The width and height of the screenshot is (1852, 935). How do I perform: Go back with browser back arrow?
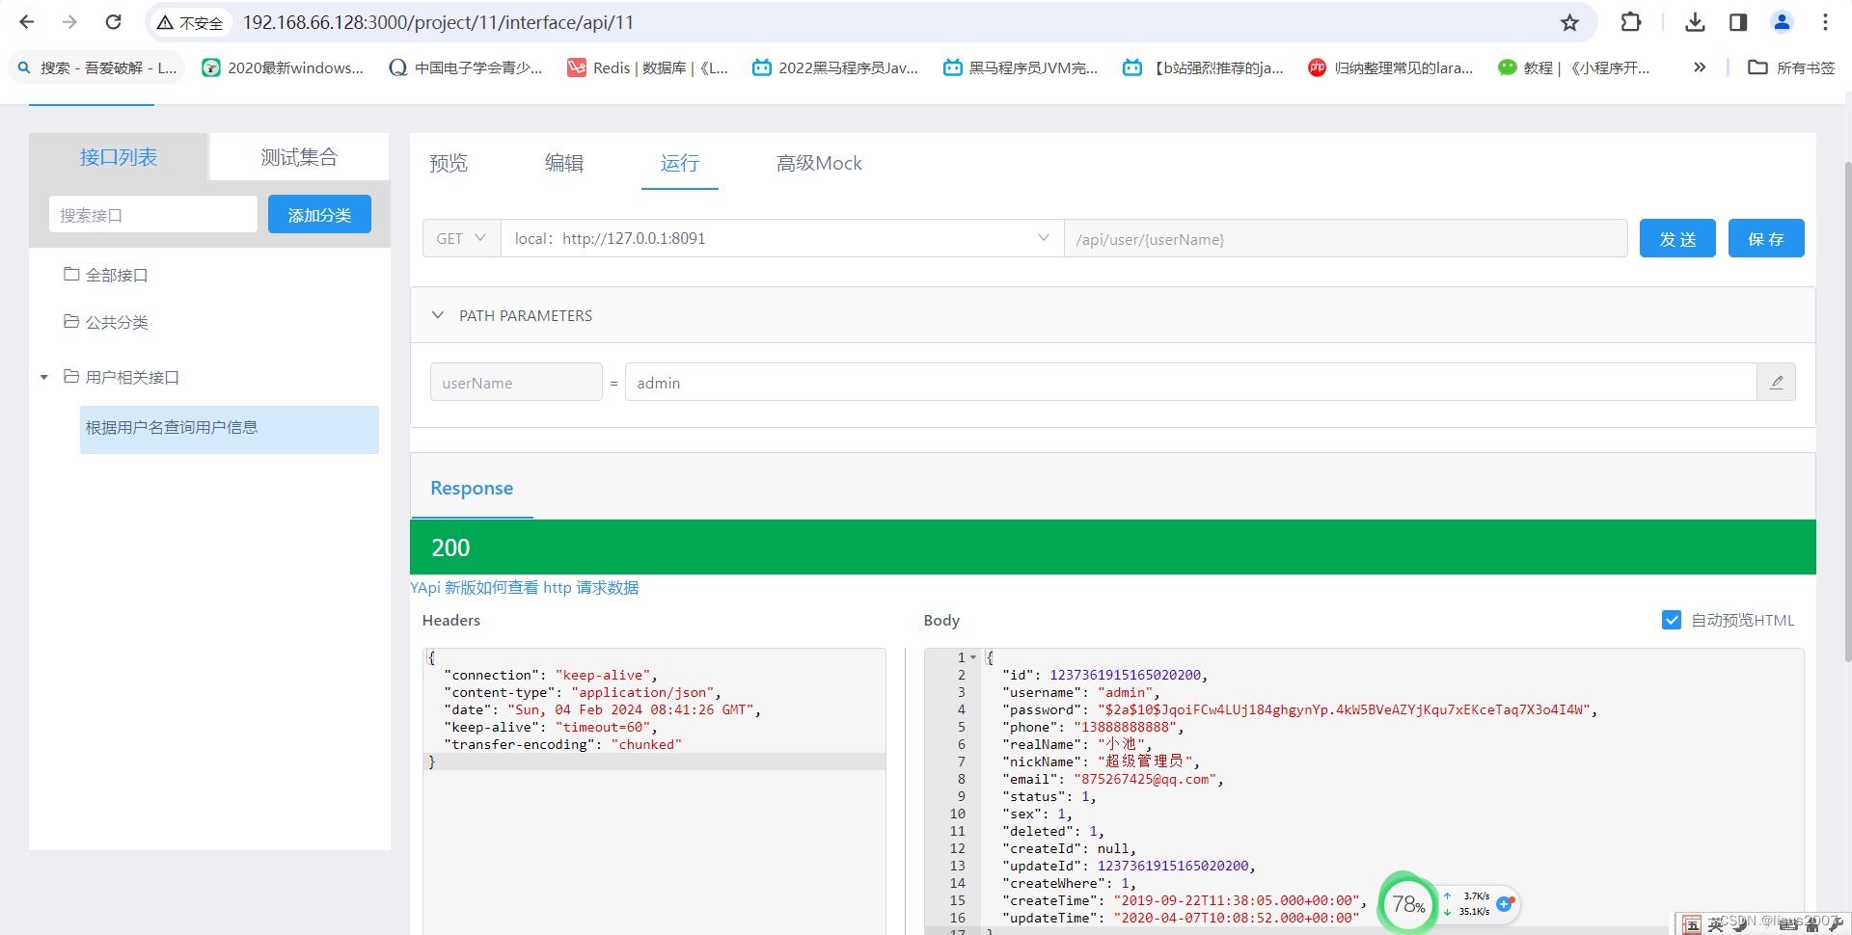click(27, 21)
